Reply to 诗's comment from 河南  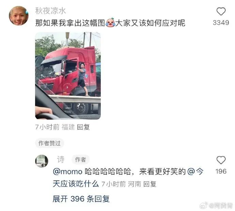point(150,184)
